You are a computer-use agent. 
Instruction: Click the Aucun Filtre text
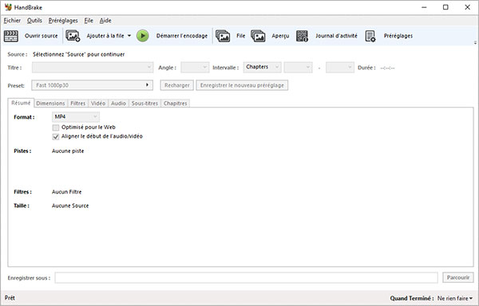[66, 192]
